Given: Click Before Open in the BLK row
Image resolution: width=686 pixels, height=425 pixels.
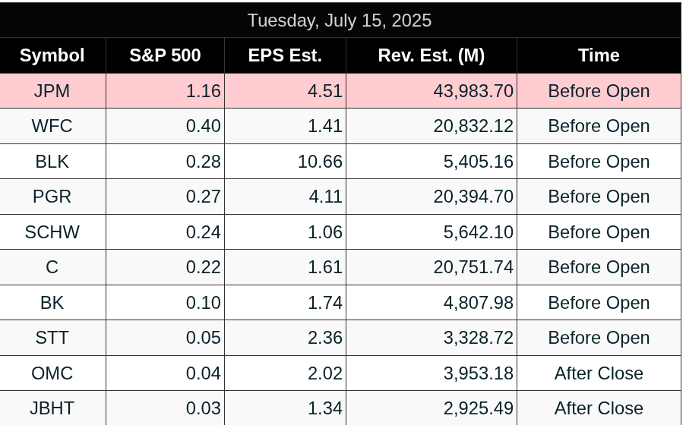Looking at the screenshot, I should (x=599, y=162).
